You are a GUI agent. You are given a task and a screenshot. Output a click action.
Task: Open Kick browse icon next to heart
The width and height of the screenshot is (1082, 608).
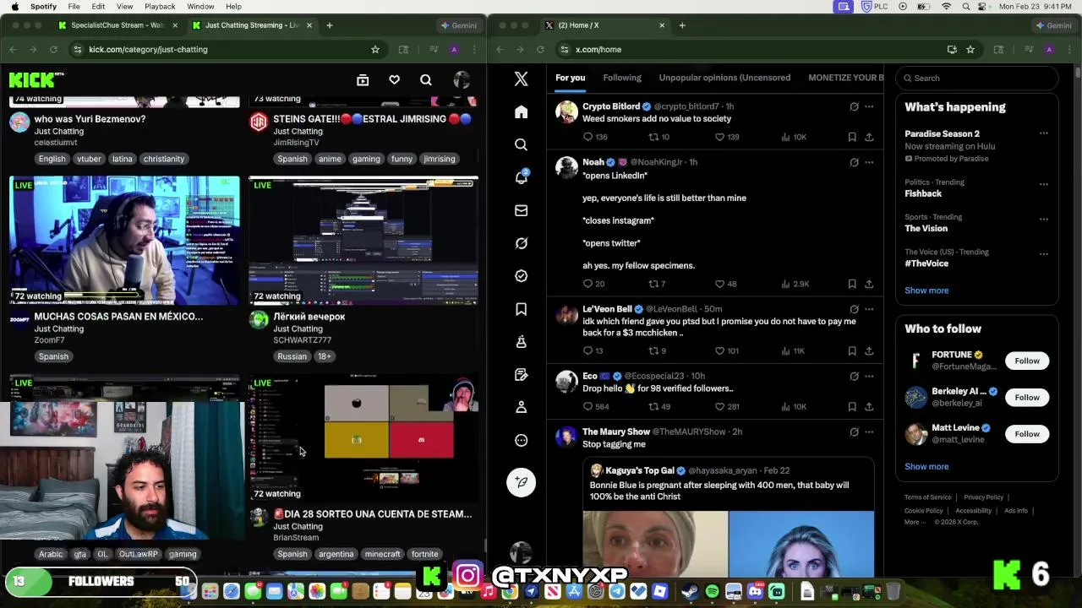363,80
